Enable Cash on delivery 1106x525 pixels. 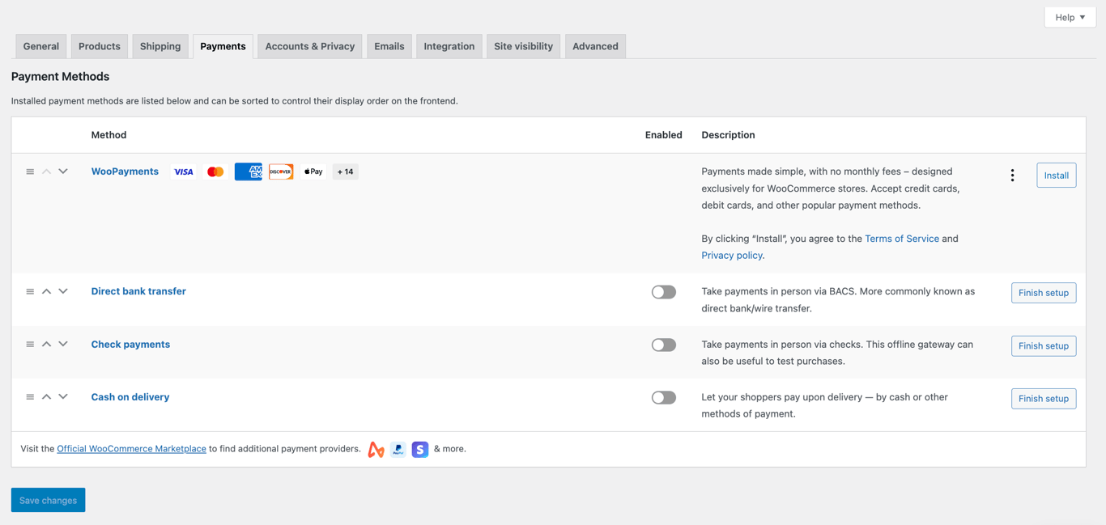(x=663, y=396)
